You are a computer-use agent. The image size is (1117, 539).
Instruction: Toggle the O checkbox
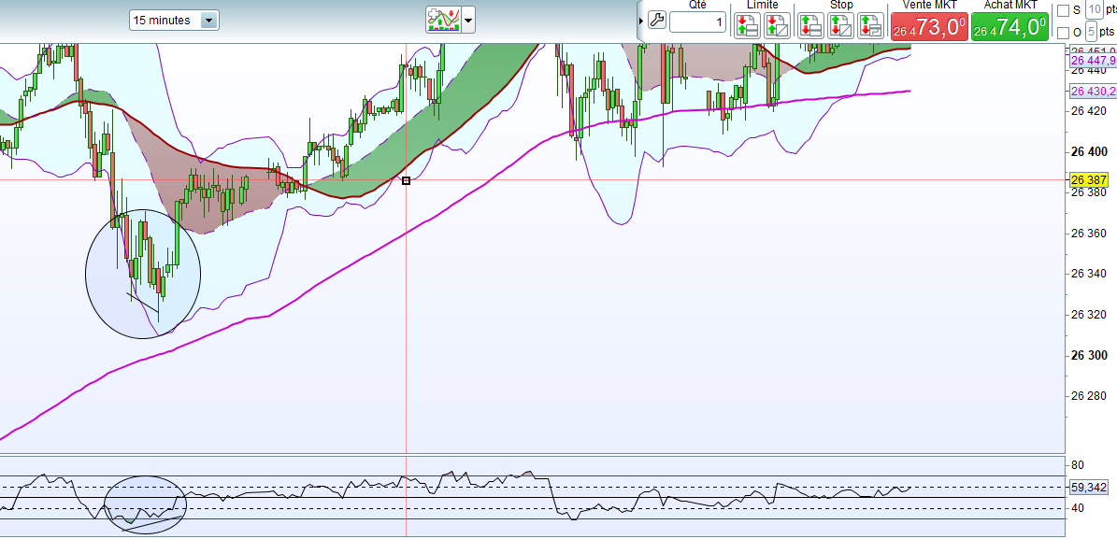tap(1063, 32)
